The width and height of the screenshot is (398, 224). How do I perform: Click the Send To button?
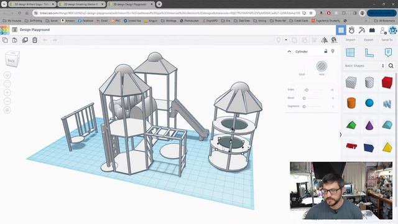(x=387, y=40)
